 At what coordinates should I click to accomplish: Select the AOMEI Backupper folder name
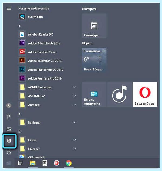pyautogui.click(x=40, y=87)
